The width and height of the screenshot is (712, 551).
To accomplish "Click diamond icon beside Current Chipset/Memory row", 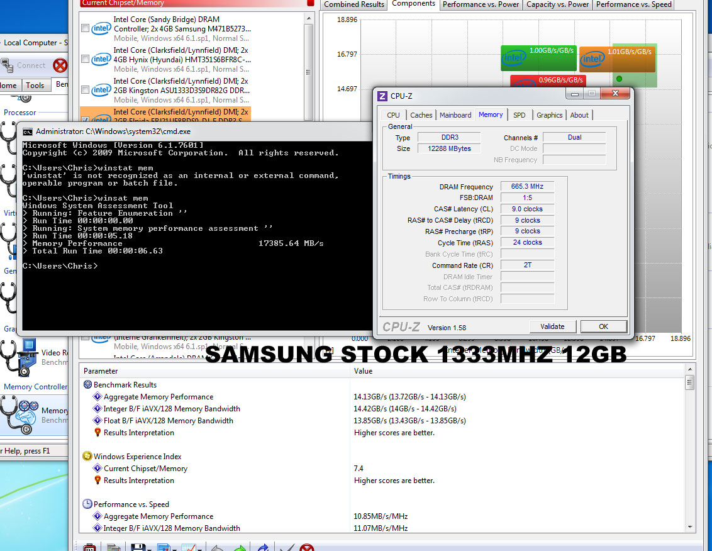I will point(97,469).
